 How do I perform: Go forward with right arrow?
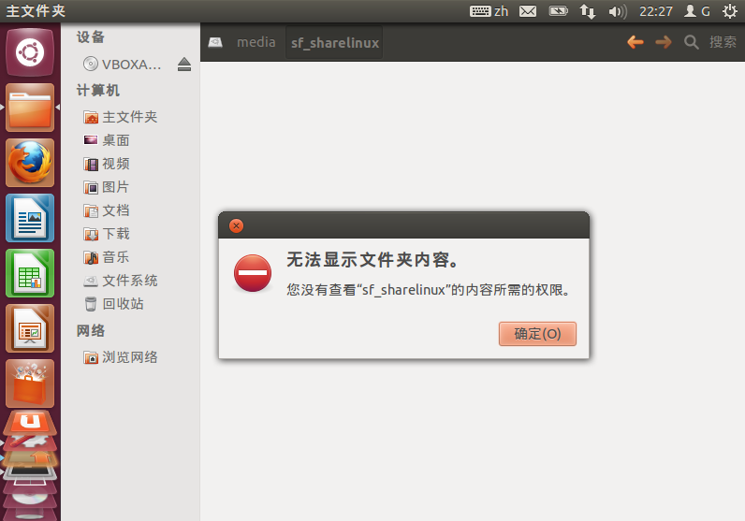pyautogui.click(x=664, y=42)
